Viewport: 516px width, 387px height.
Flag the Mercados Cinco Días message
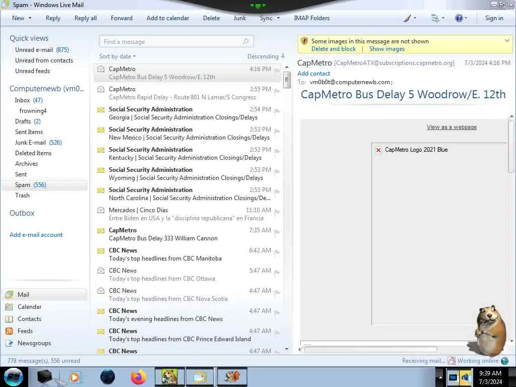tap(277, 212)
